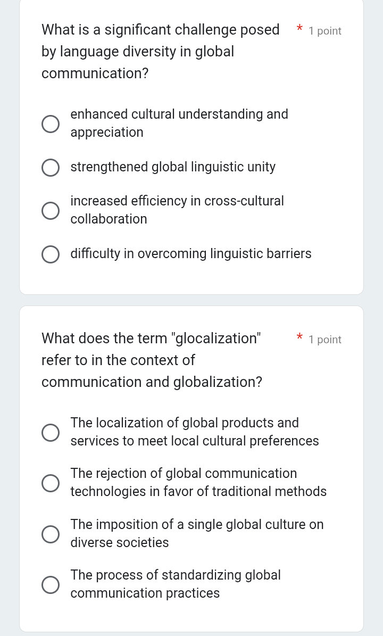The image size is (383, 636).
Task: Pick the "standardizing global communication practices" radio button
Action: pos(51,585)
